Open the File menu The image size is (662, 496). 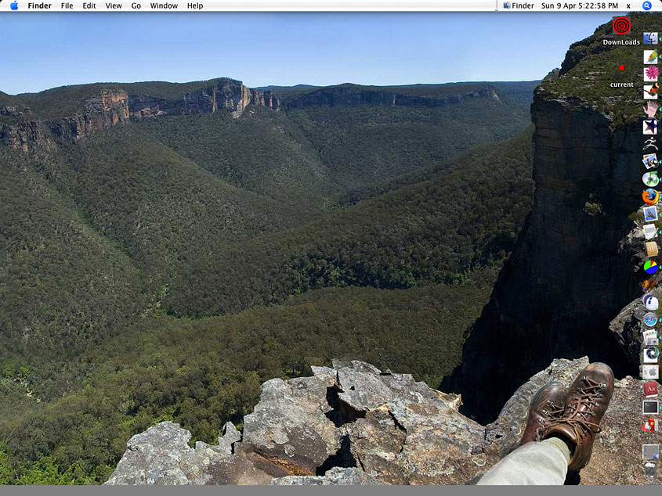click(67, 5)
